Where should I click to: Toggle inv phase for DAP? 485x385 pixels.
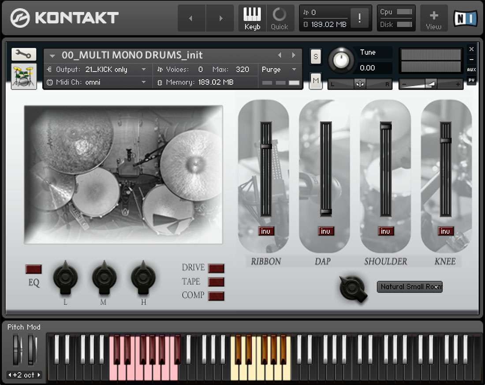click(326, 231)
